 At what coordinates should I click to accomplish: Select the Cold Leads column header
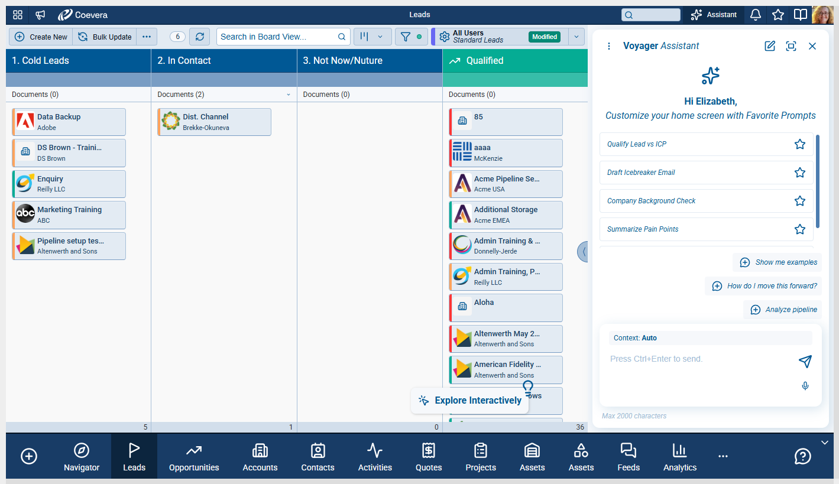[x=79, y=60]
